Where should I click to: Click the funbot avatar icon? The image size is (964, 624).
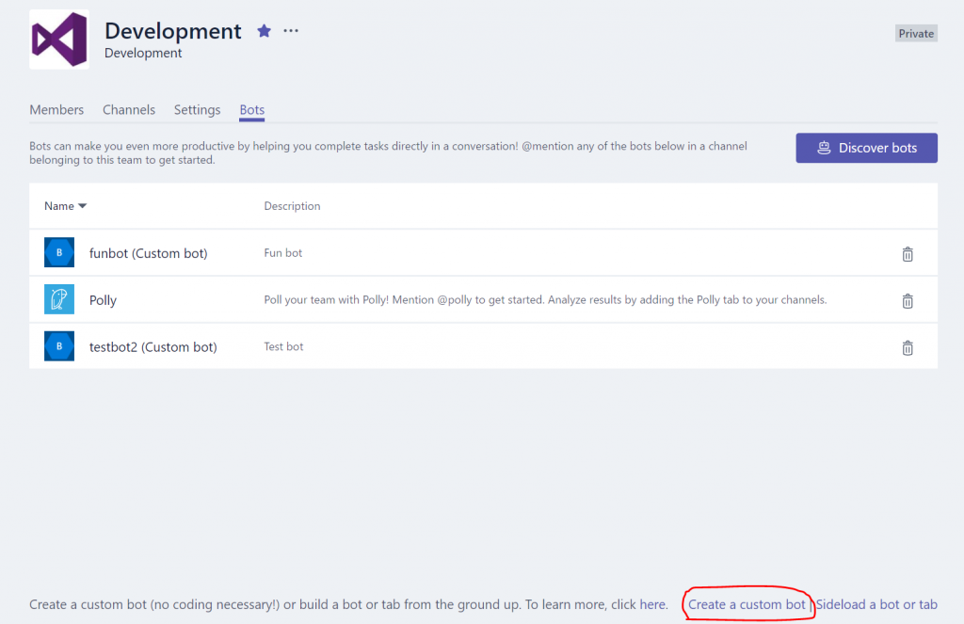tap(59, 253)
